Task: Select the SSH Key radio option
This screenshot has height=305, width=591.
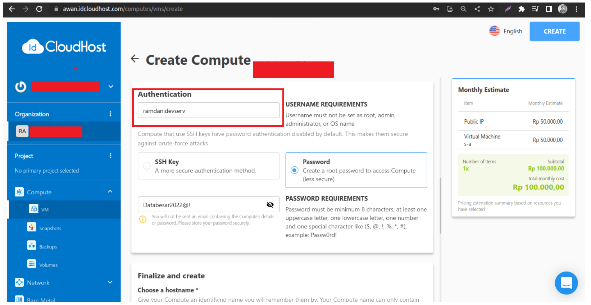Action: 147,166
